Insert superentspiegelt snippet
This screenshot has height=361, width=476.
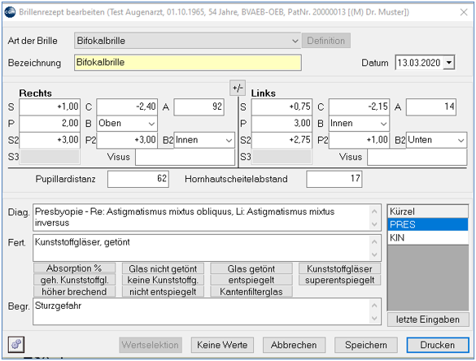(x=339, y=280)
